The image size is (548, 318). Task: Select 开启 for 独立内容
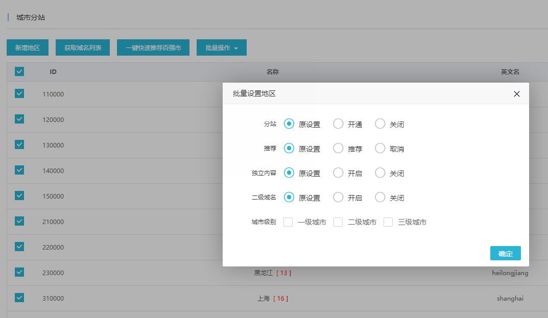pyautogui.click(x=338, y=173)
